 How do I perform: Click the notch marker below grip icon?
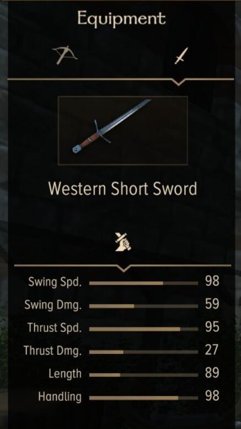click(124, 269)
